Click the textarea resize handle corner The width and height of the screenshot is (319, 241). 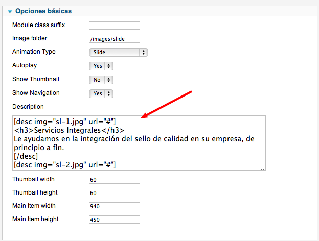[263, 168]
